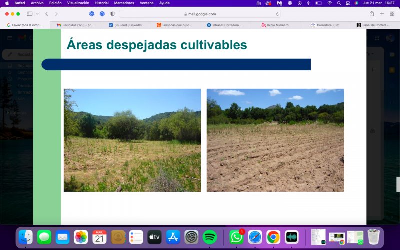Click the plowed field photo
Image resolution: width=400 pixels, height=250 pixels.
pyautogui.click(x=275, y=140)
